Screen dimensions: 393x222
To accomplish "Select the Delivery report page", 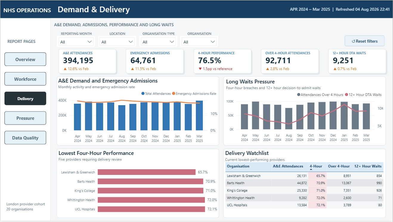I will 25,99.
